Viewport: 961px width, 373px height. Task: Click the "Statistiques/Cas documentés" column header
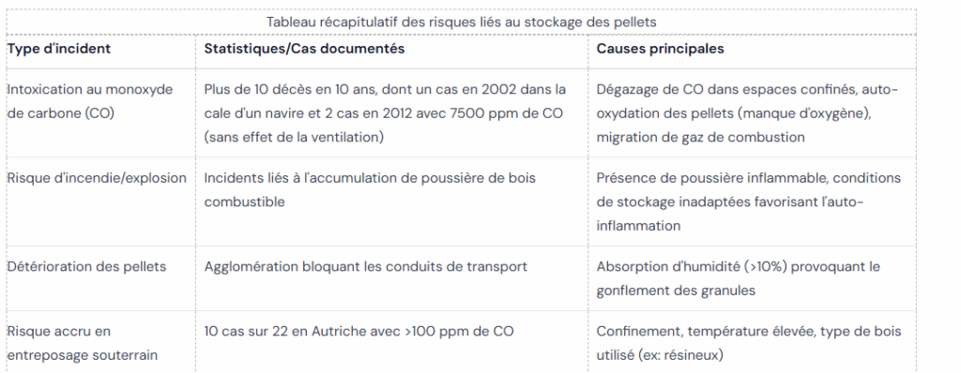(304, 49)
